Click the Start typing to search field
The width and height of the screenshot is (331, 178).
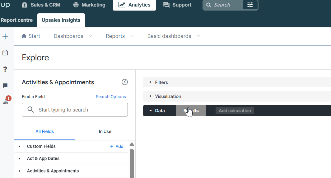(75, 110)
